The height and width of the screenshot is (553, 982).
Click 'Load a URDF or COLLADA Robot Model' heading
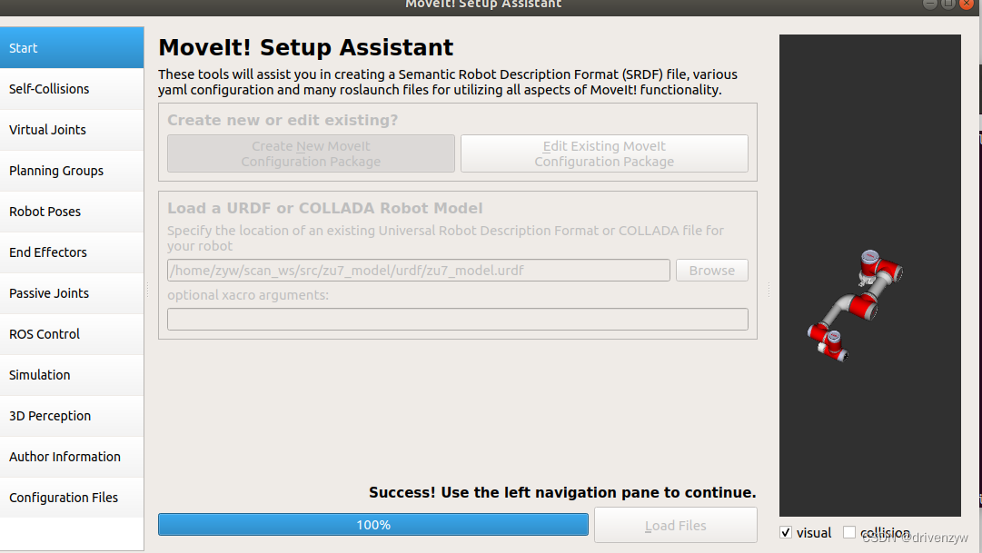pos(325,208)
